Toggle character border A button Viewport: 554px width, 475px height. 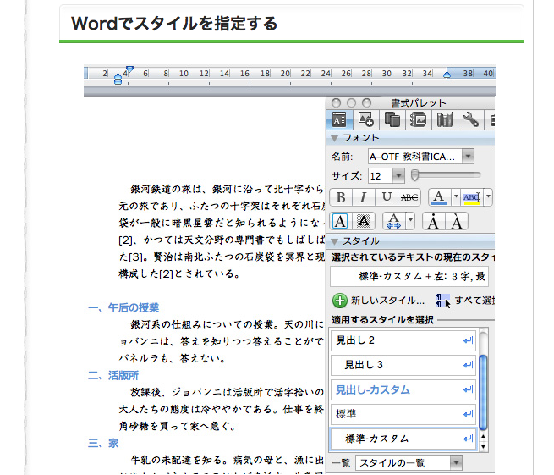click(x=340, y=221)
